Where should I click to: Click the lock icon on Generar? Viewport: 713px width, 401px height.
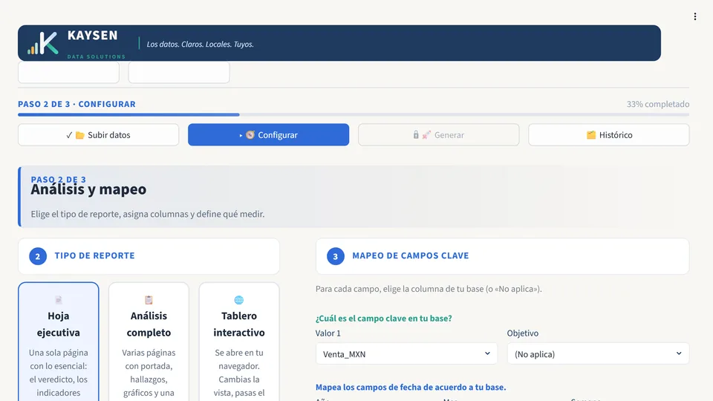[416, 134]
